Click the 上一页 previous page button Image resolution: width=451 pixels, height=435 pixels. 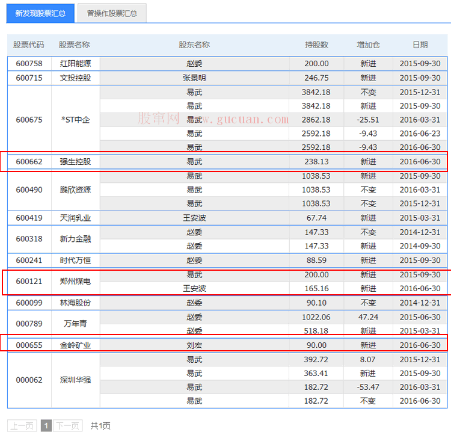(22, 425)
